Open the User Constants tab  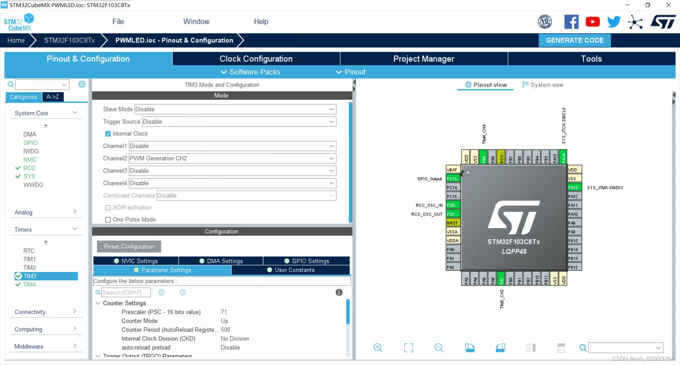pyautogui.click(x=291, y=270)
